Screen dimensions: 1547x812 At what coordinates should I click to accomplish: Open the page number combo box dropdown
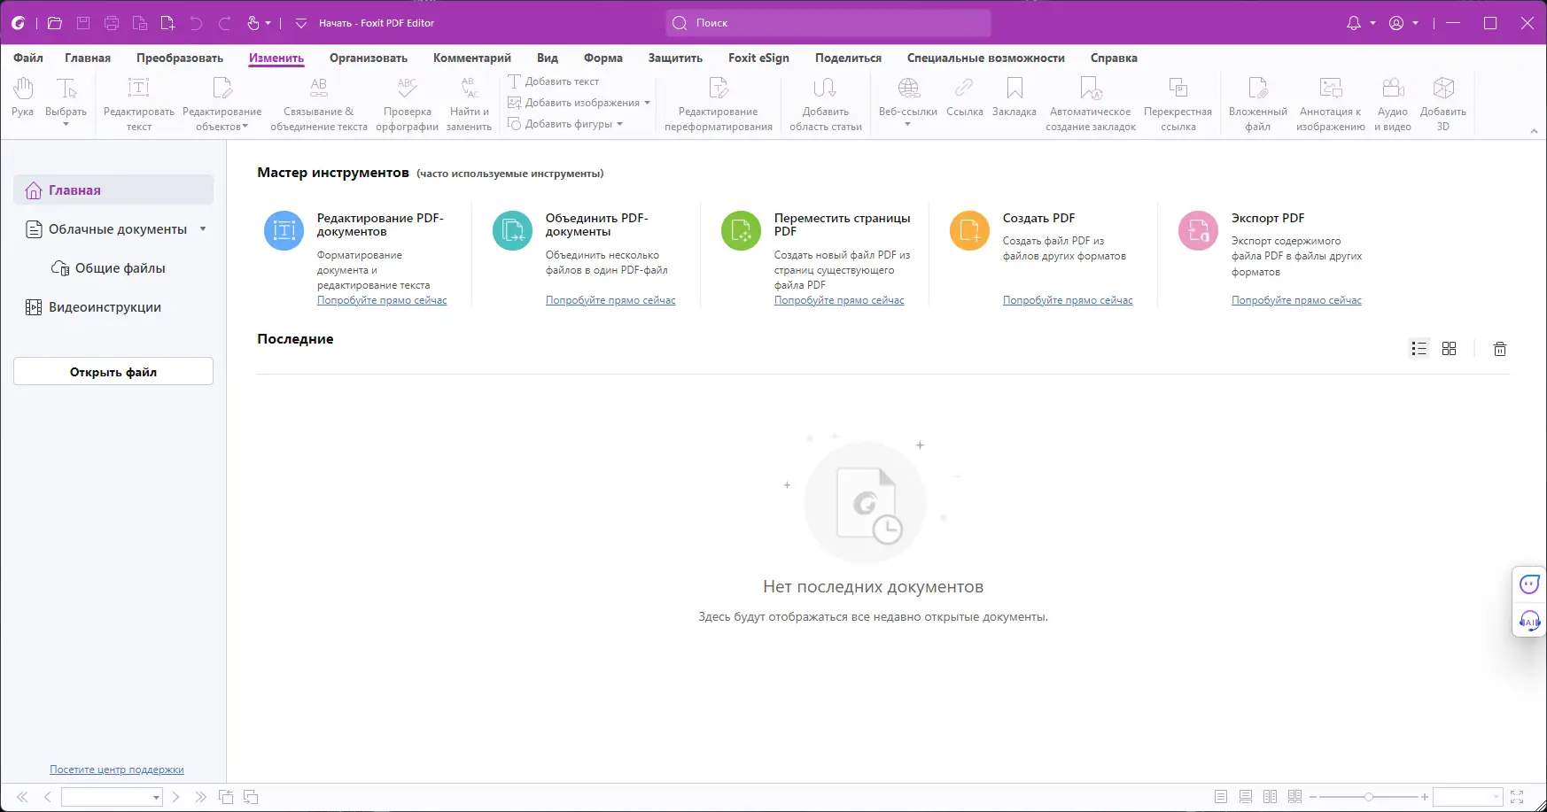point(156,797)
